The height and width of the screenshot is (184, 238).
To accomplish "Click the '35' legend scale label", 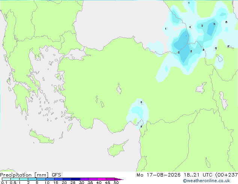I will (x=90, y=182).
